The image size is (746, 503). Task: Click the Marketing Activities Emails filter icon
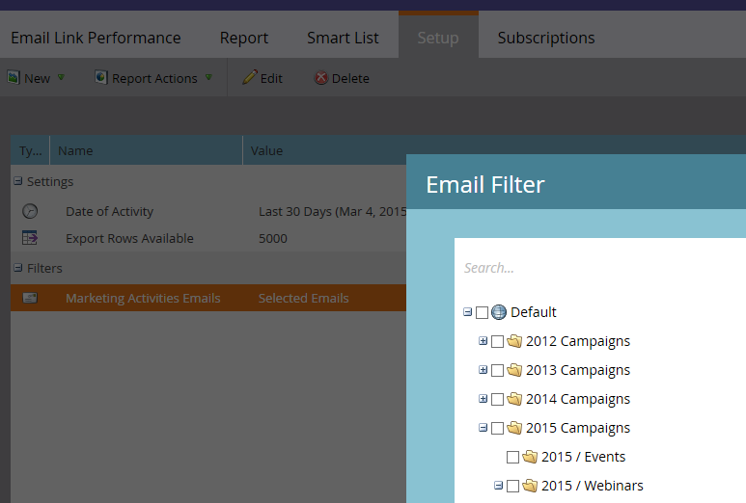30,298
